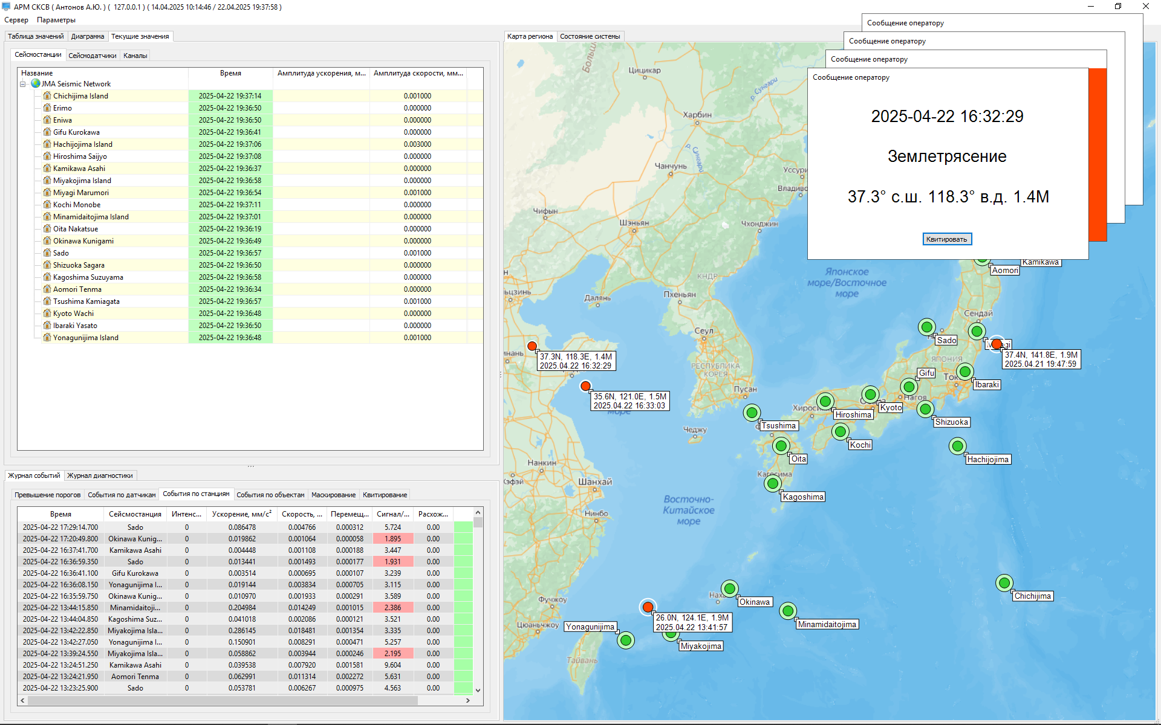Switch to the Превышение порогов tab

48,495
